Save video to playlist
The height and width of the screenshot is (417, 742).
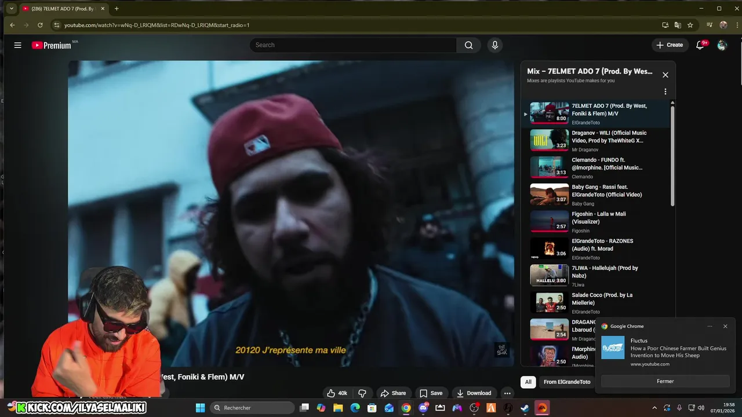[x=431, y=393]
